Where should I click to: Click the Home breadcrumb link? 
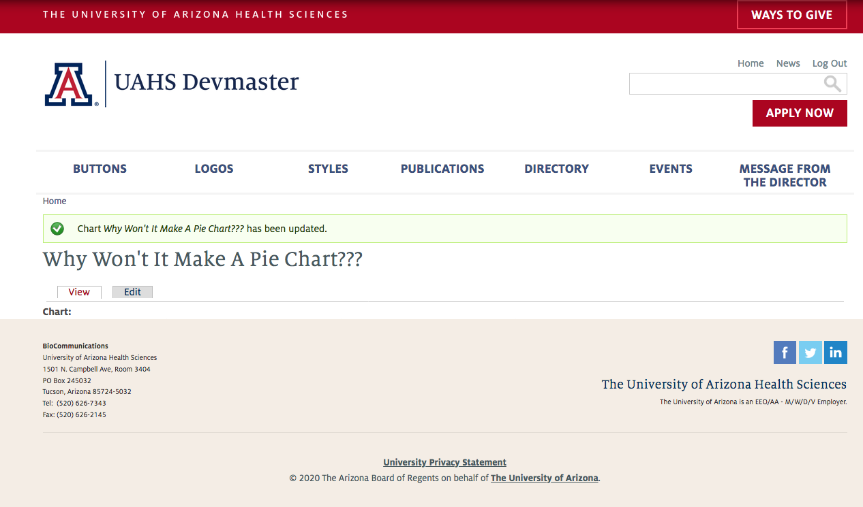coord(55,201)
